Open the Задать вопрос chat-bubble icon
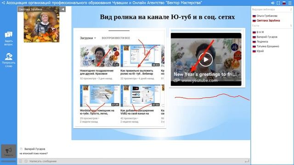The width and height of the screenshot is (294, 165). click(x=8, y=35)
